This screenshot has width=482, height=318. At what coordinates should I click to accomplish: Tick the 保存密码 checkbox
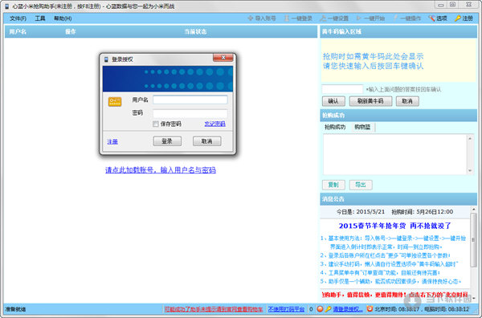156,124
